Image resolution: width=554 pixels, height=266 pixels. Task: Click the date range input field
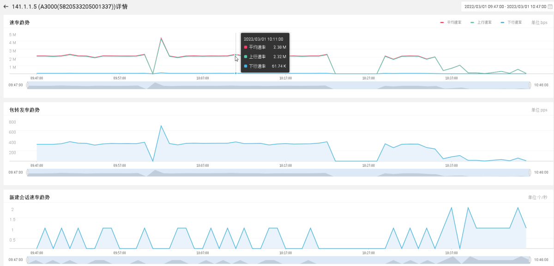pos(504,7)
